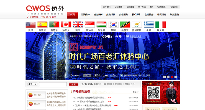Click the EB-5项目 hot keyword

108,84
